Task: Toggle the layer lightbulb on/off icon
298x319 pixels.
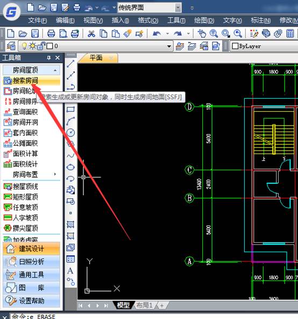Action: [x=24, y=46]
